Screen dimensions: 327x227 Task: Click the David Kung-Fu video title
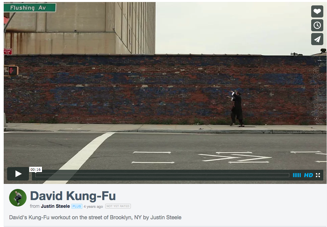(73, 196)
